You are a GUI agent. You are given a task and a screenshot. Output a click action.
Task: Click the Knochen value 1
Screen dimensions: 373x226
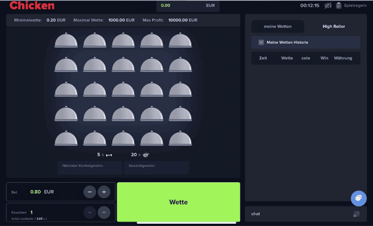(x=31, y=212)
